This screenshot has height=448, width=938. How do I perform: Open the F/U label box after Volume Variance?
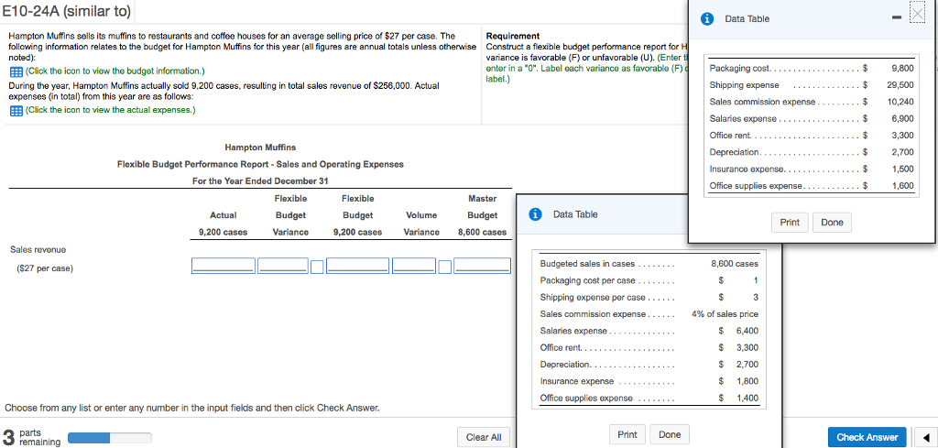click(x=444, y=267)
